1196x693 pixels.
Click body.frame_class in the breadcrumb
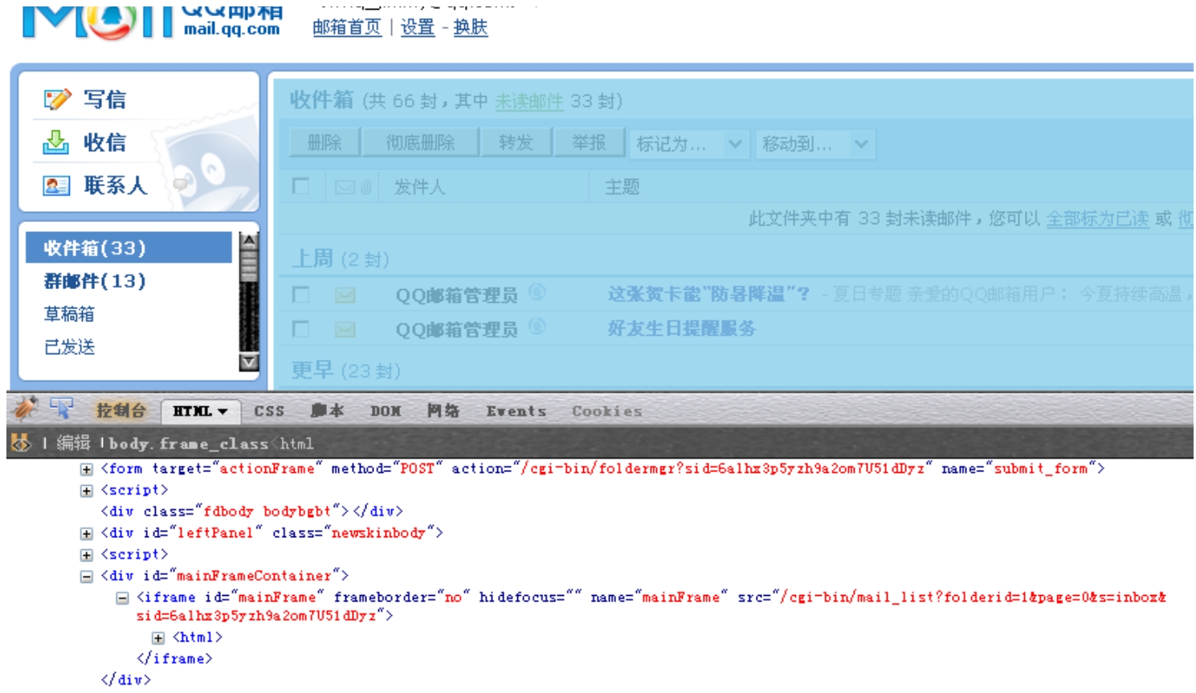(189, 443)
